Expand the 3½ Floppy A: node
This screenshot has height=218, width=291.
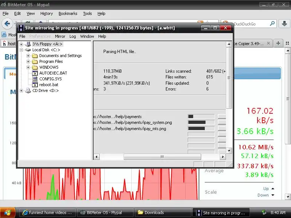click(x=21, y=44)
